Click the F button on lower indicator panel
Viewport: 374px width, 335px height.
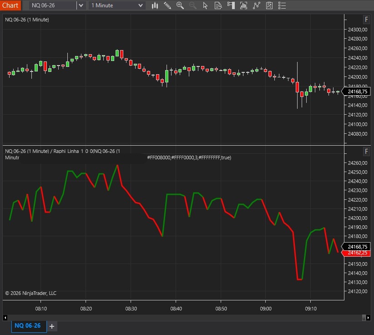[366, 152]
